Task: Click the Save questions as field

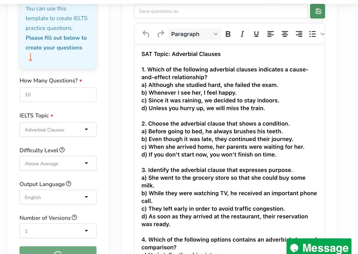Action: (x=221, y=11)
